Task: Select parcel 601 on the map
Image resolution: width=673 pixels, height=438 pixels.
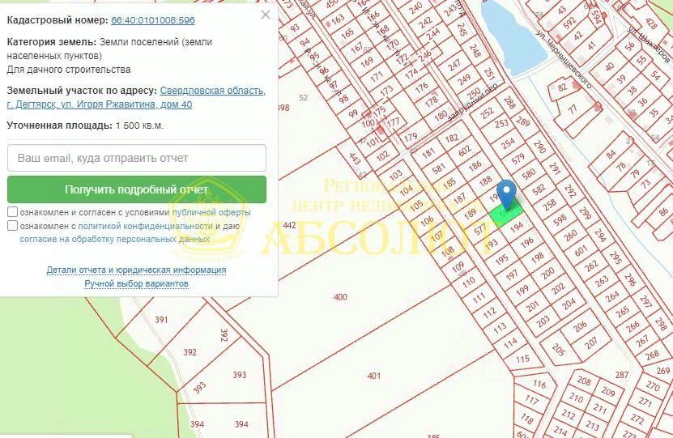Action: [x=581, y=250]
